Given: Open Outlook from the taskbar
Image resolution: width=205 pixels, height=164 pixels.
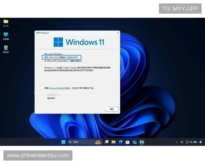Looking at the screenshot, I should point(135,142).
